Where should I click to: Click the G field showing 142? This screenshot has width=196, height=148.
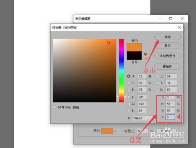coord(142,104)
